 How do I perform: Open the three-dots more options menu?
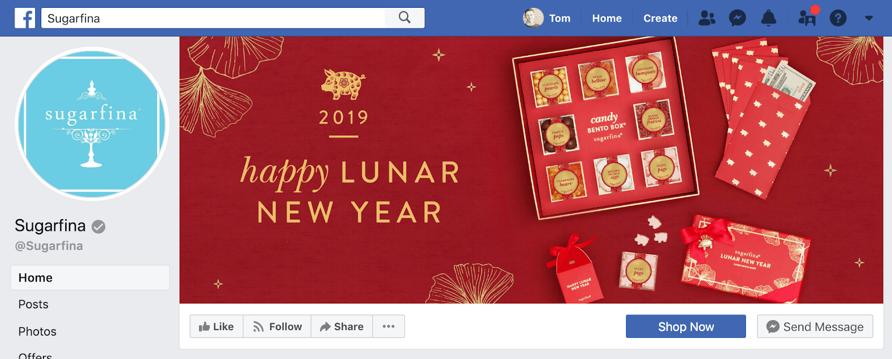pos(389,327)
